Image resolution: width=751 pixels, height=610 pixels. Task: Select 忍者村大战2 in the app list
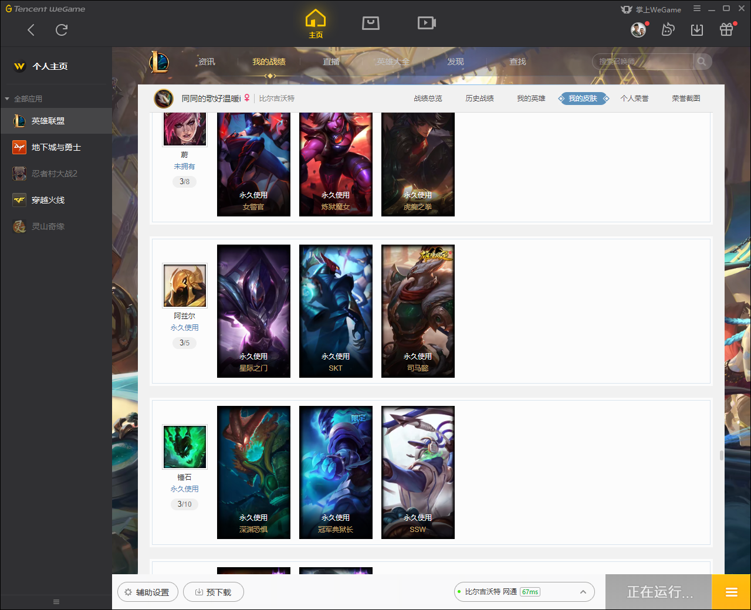pyautogui.click(x=56, y=174)
